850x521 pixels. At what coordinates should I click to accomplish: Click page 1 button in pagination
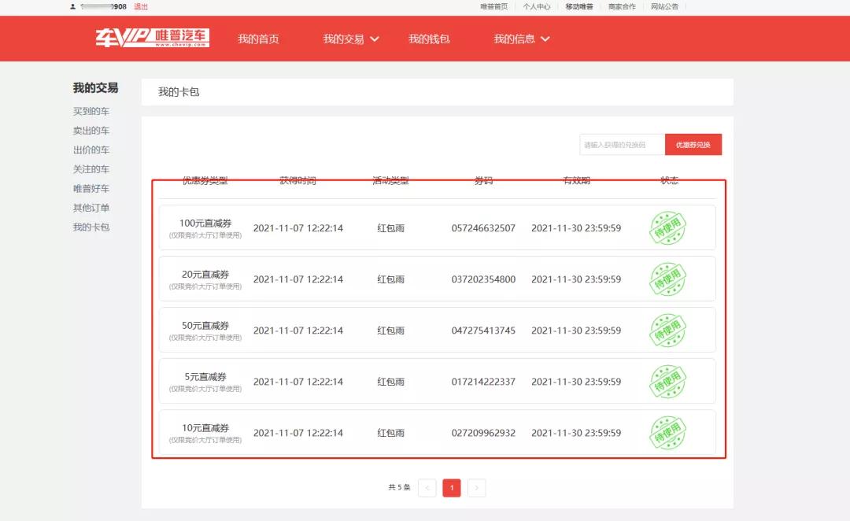(x=452, y=488)
